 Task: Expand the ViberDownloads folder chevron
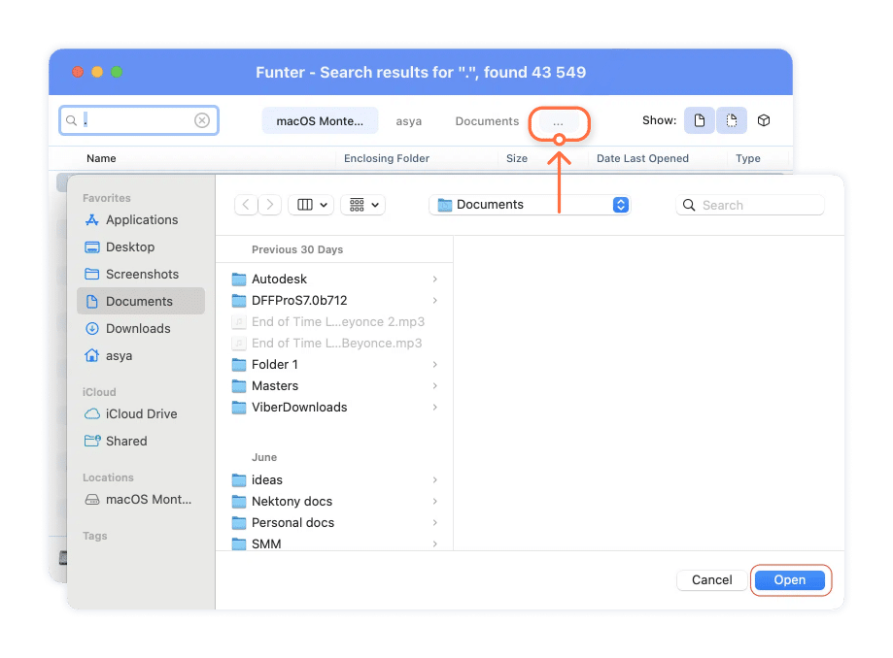tap(435, 408)
